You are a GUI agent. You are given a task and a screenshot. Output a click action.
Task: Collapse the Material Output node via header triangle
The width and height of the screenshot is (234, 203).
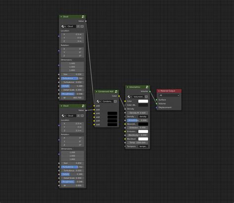[x=159, y=91]
